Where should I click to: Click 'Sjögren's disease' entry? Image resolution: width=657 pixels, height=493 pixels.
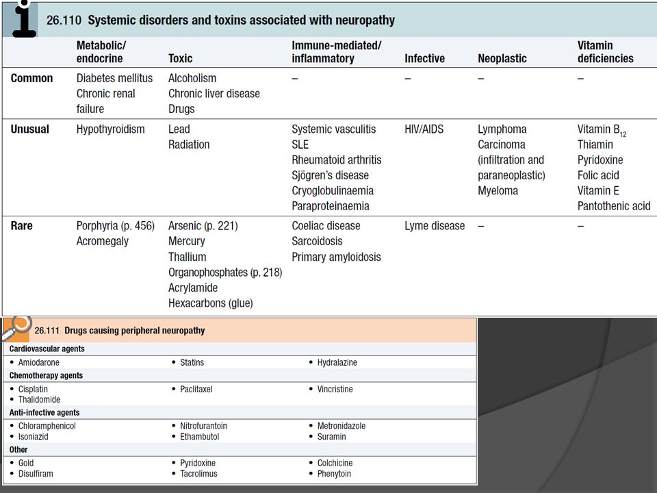point(330,175)
